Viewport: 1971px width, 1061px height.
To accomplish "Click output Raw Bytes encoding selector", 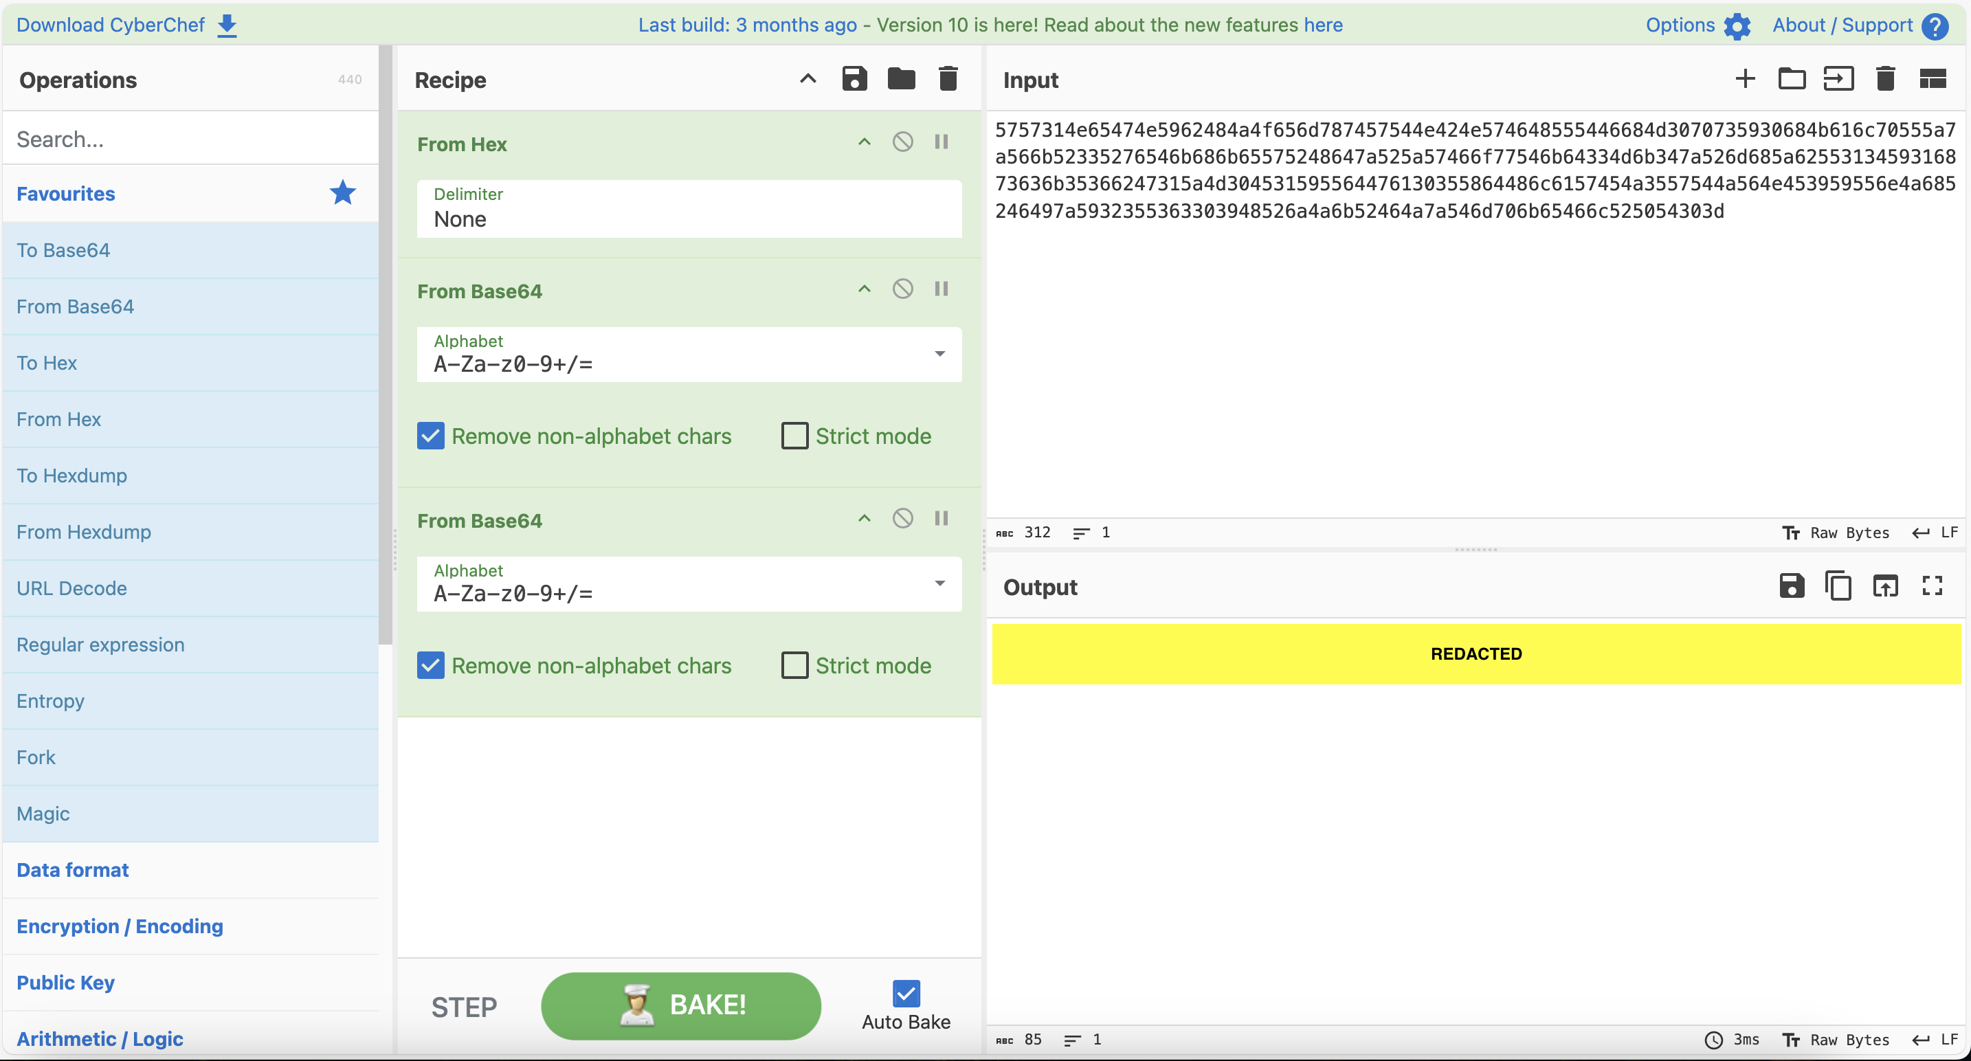I will [x=1836, y=1040].
